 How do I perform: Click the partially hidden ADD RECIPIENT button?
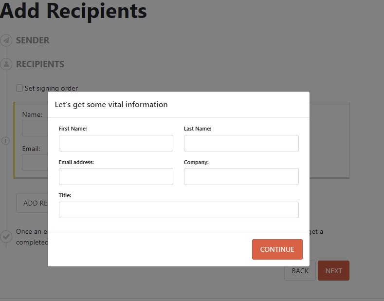(32, 203)
